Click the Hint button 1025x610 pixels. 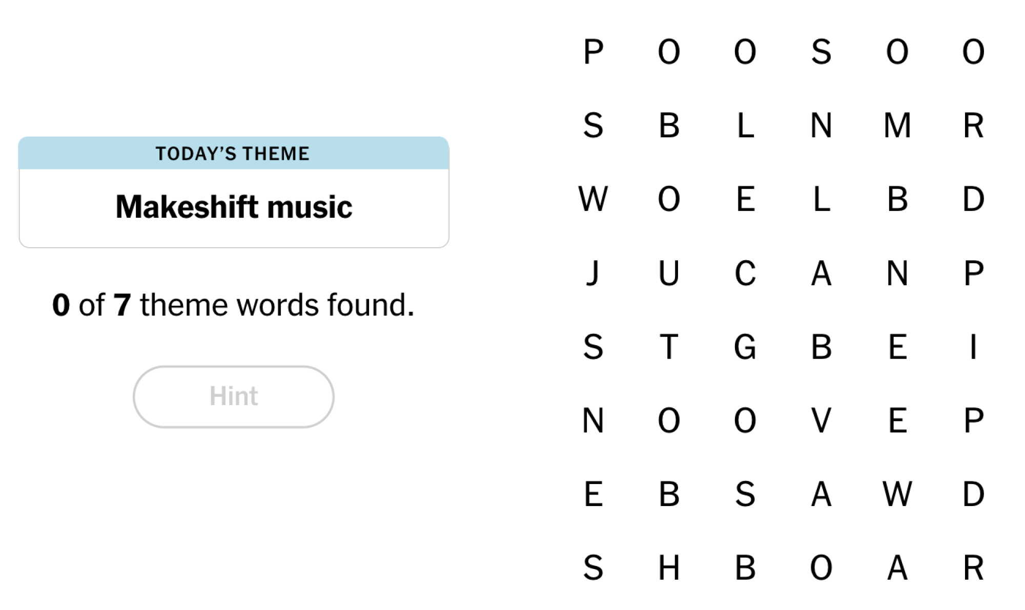tap(233, 395)
